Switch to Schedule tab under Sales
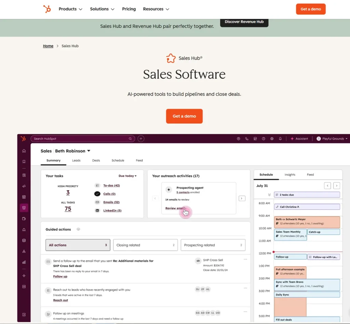Image resolution: width=350 pixels, height=324 pixels. (x=118, y=160)
